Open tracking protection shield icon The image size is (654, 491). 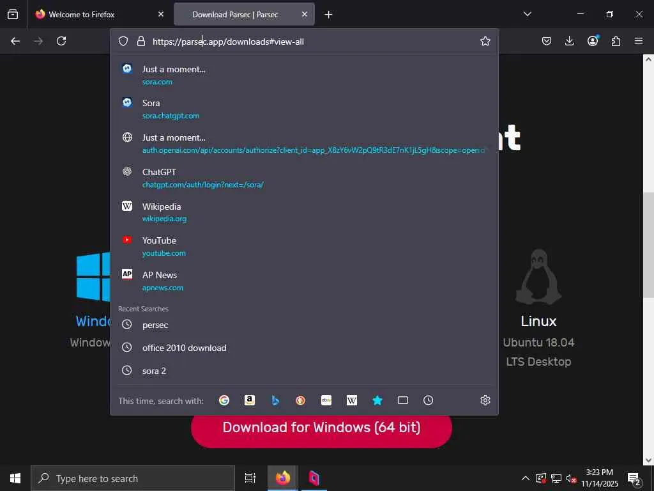point(123,41)
